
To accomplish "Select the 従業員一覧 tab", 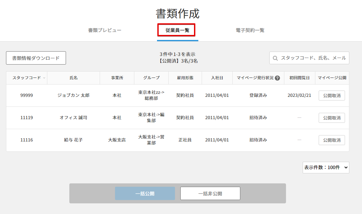I will (177, 30).
